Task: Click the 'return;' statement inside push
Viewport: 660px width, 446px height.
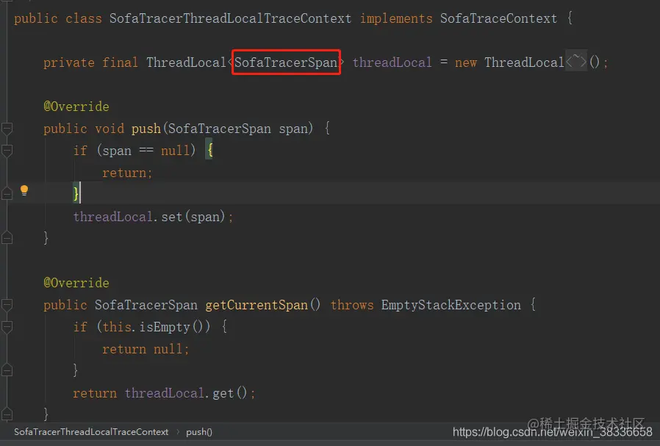Action: [x=127, y=173]
